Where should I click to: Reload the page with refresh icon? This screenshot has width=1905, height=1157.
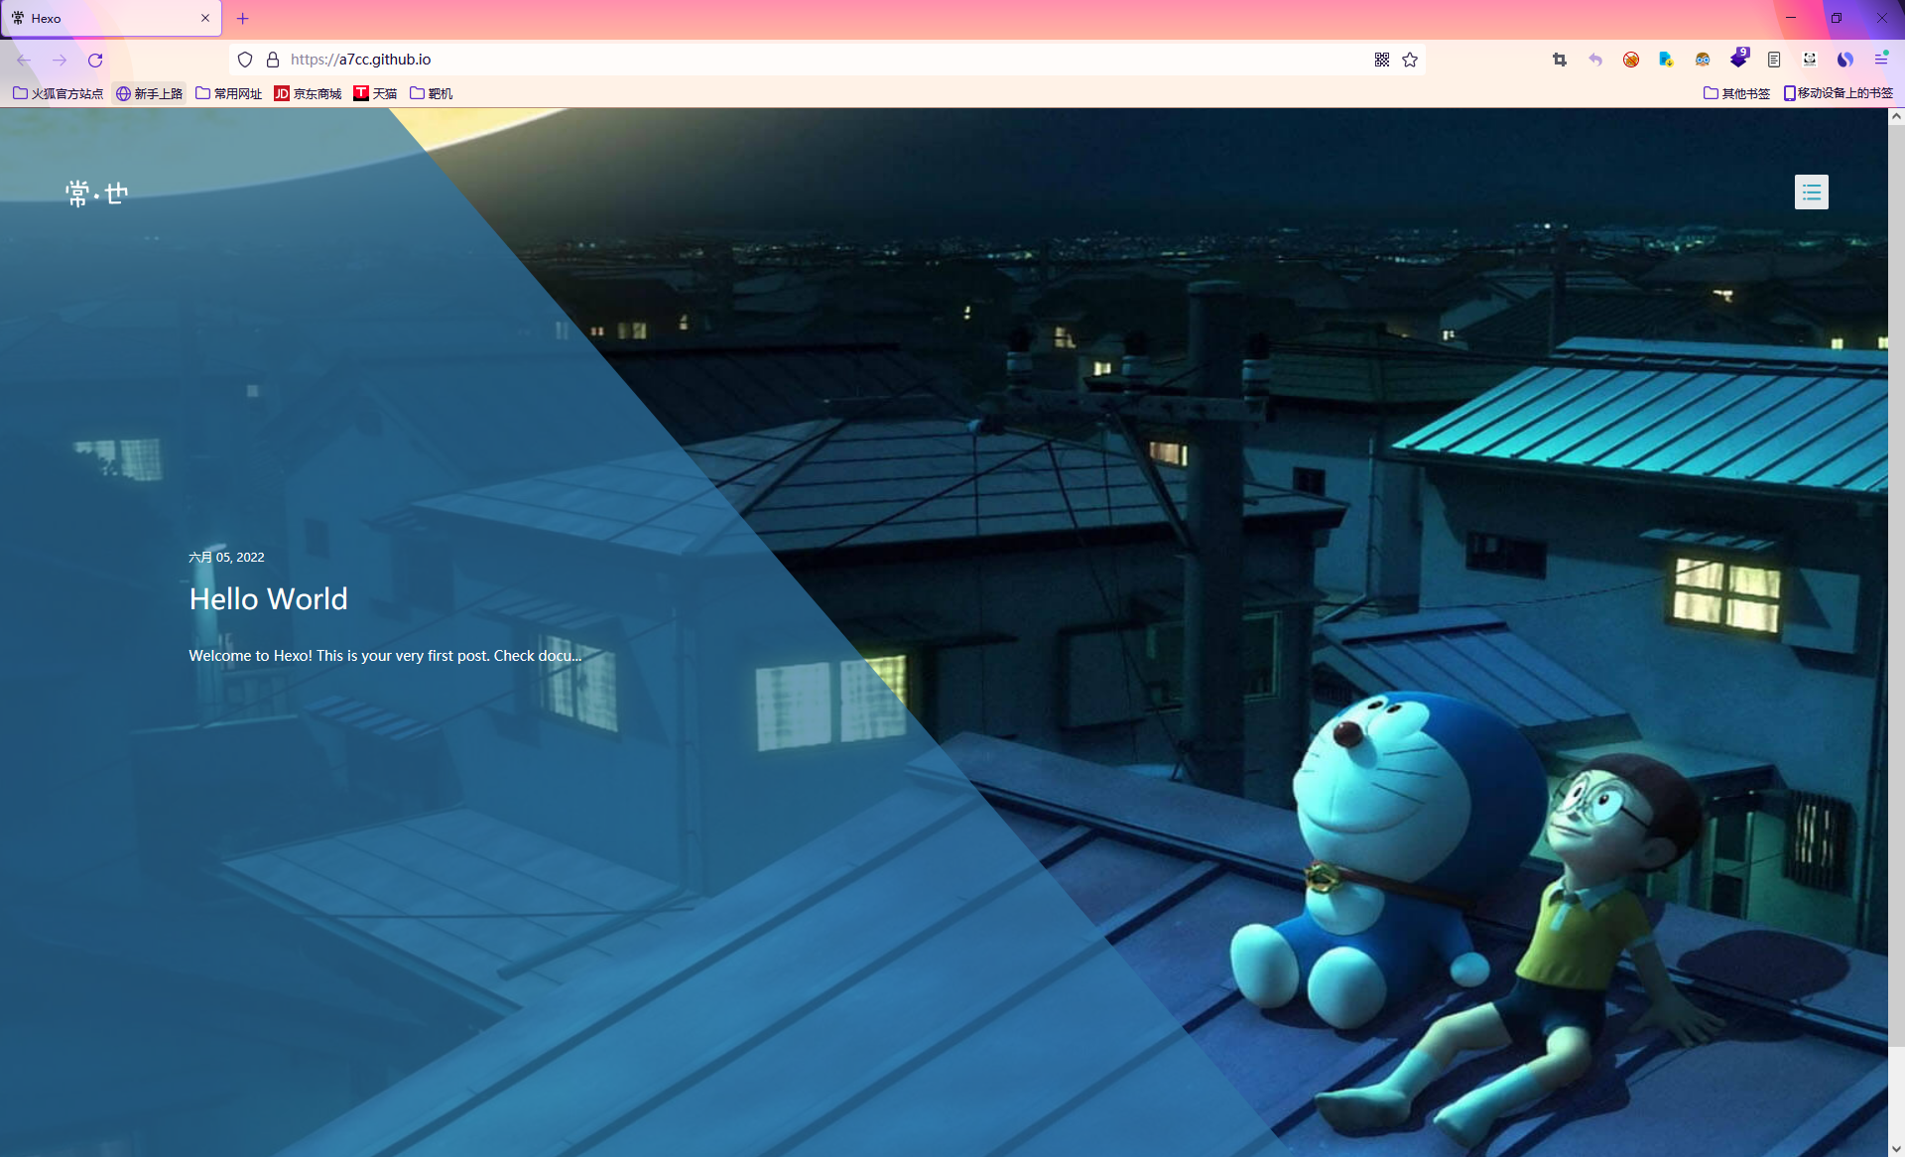(x=95, y=60)
